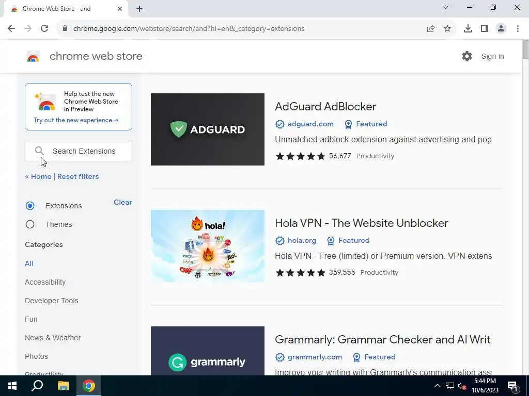Click the forward navigation arrow
The image size is (529, 396).
click(x=28, y=29)
